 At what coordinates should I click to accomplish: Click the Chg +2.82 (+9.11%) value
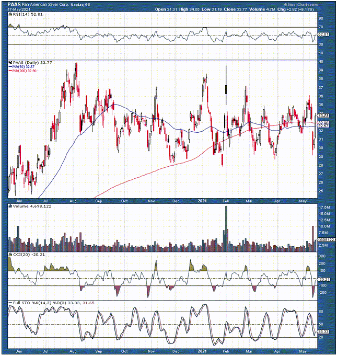click(296, 9)
